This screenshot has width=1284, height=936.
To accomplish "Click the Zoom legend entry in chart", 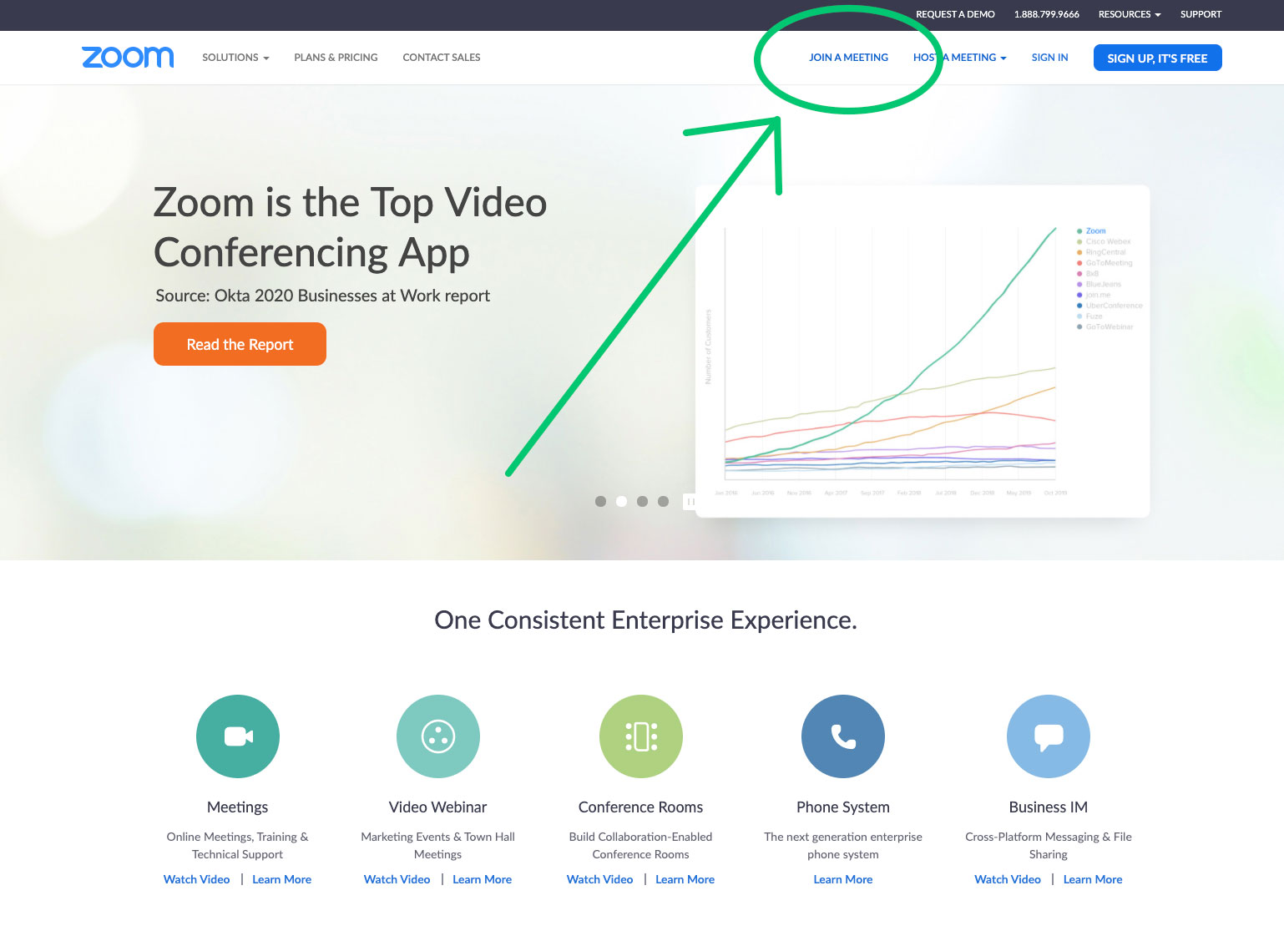I will pos(1091,230).
